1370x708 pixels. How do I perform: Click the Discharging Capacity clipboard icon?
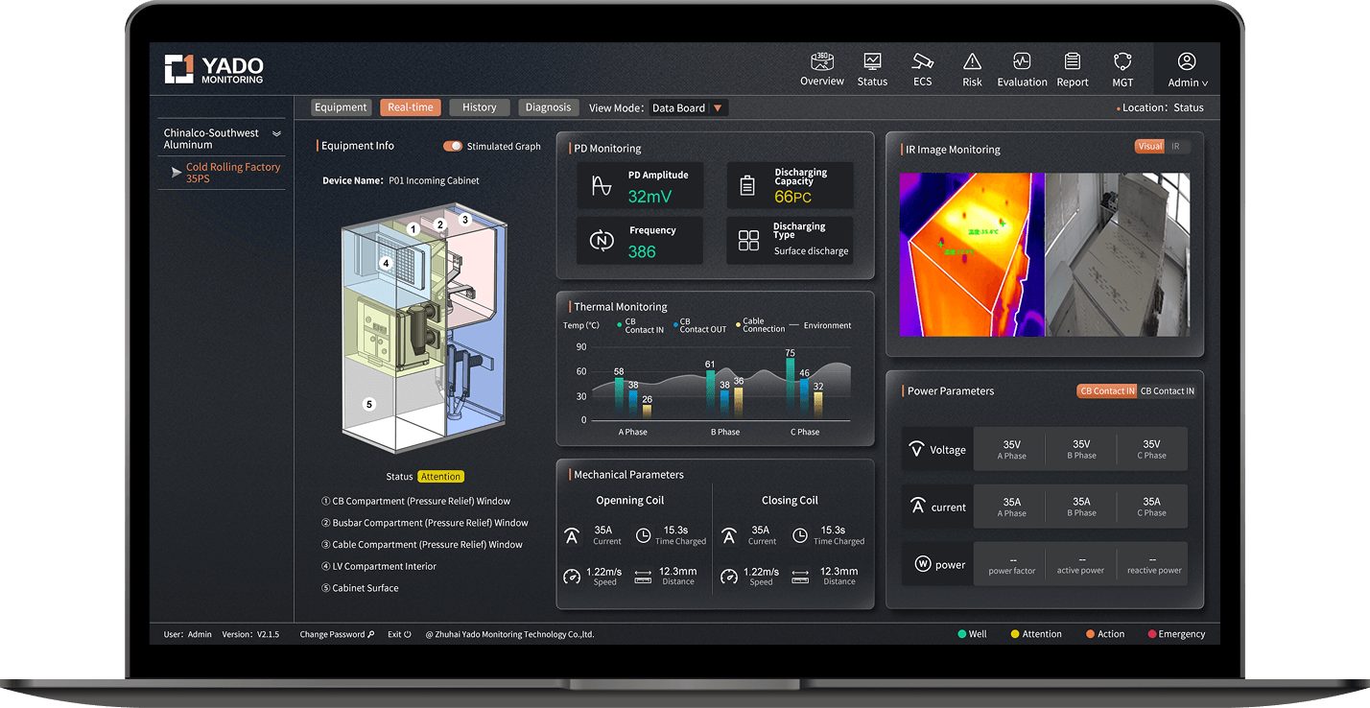(748, 186)
